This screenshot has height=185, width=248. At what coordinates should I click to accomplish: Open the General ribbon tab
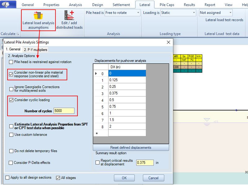tap(28, 5)
